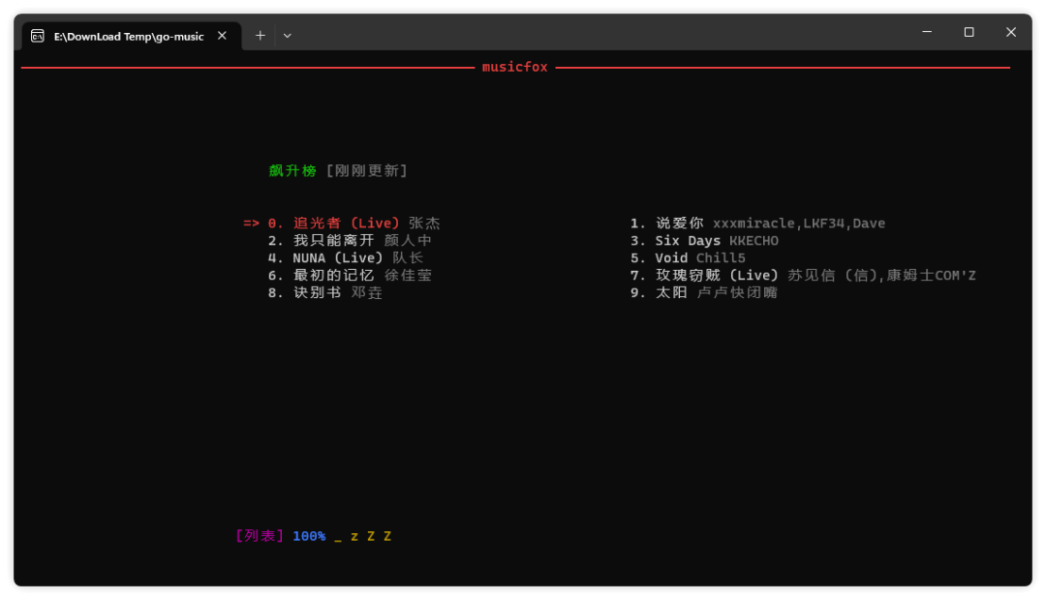
Task: Click the => selection arrow marker
Action: coord(251,224)
